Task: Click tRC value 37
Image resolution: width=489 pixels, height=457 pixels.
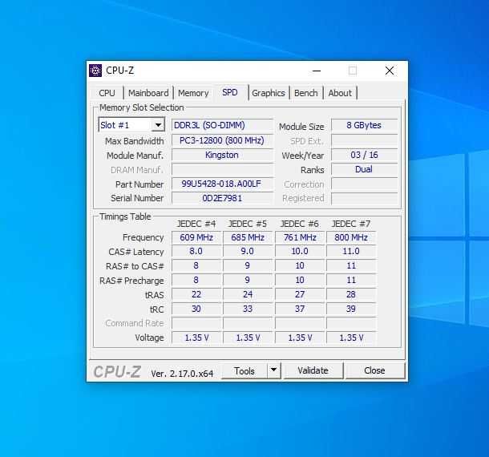Action: click(300, 309)
